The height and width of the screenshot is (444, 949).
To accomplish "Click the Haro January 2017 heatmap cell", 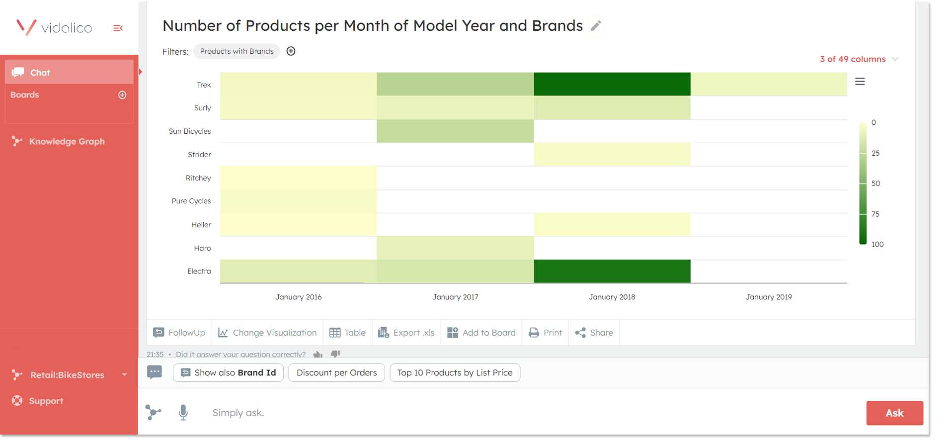I will pyautogui.click(x=455, y=248).
